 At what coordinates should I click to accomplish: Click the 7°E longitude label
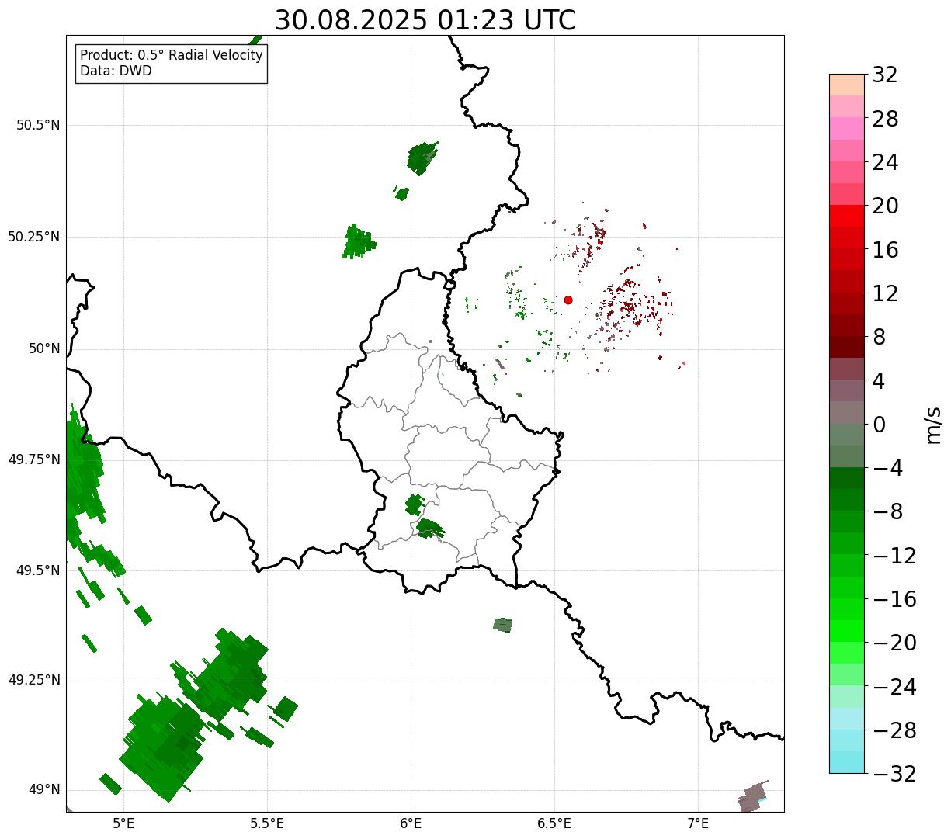tap(699, 823)
